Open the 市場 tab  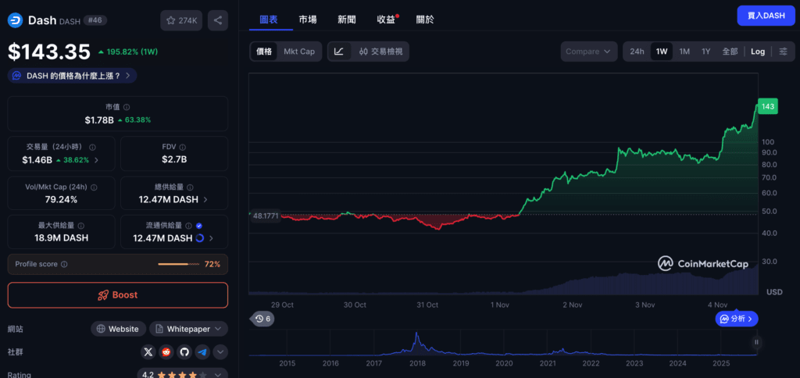[x=308, y=19]
